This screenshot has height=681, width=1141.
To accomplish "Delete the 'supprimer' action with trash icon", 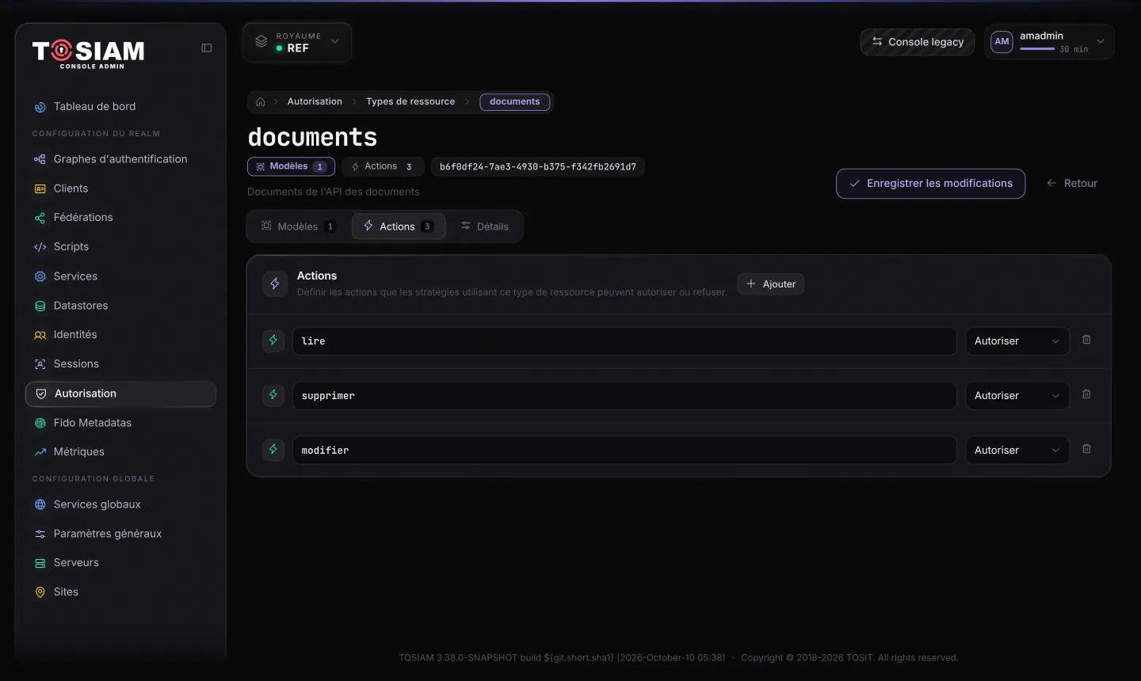I will (x=1086, y=394).
